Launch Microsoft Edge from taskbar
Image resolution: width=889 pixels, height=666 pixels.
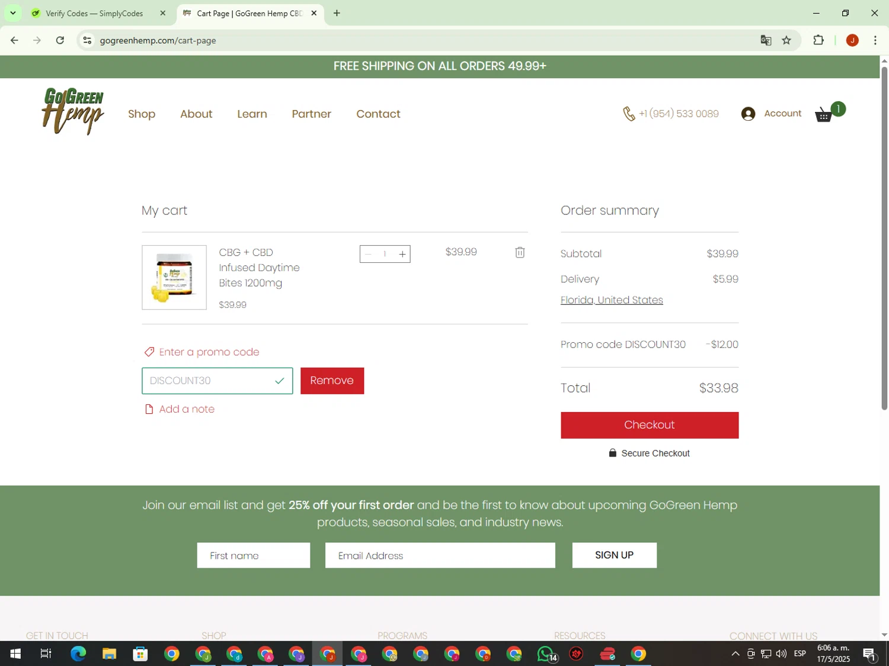(x=78, y=654)
